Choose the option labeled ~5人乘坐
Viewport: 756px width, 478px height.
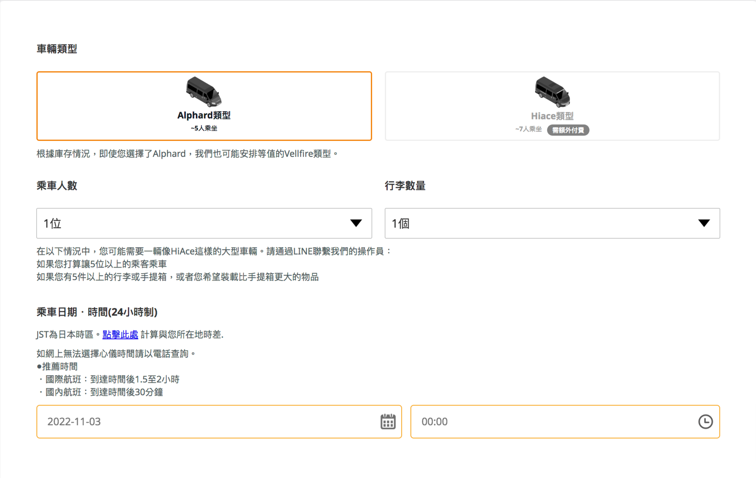[x=204, y=128]
